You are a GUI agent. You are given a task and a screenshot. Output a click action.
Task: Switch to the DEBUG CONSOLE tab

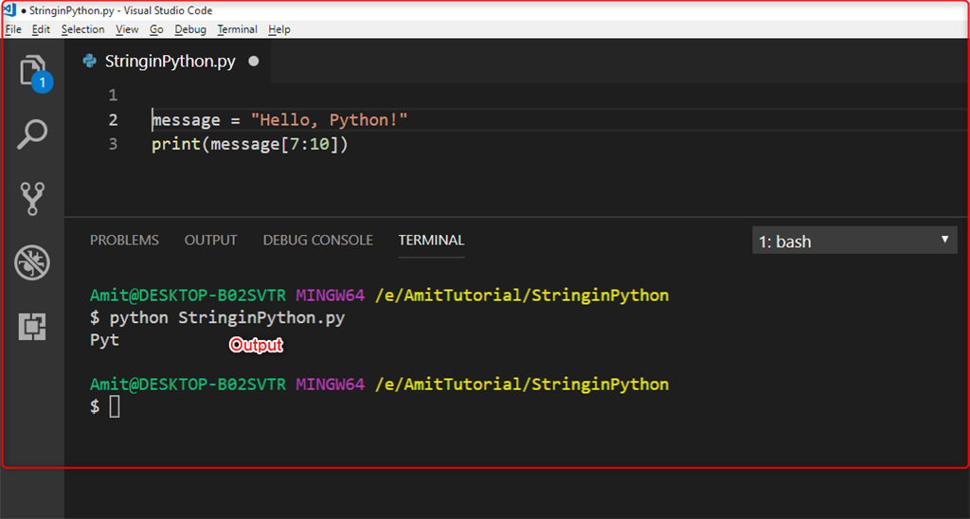coord(318,240)
